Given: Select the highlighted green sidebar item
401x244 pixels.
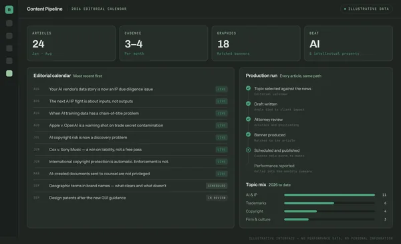Looking at the screenshot, I should 9,74.
